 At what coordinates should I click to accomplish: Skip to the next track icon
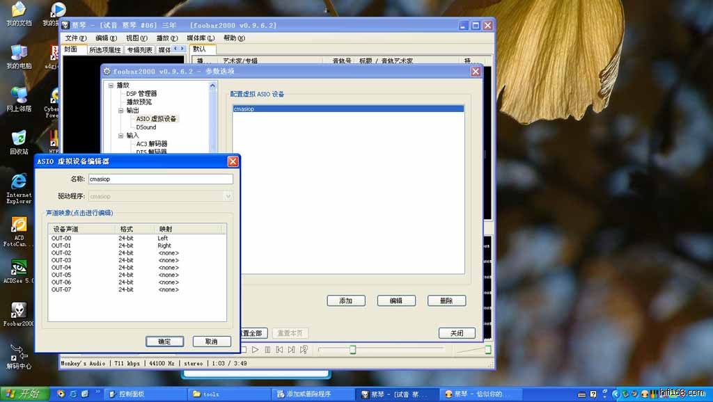click(x=292, y=349)
